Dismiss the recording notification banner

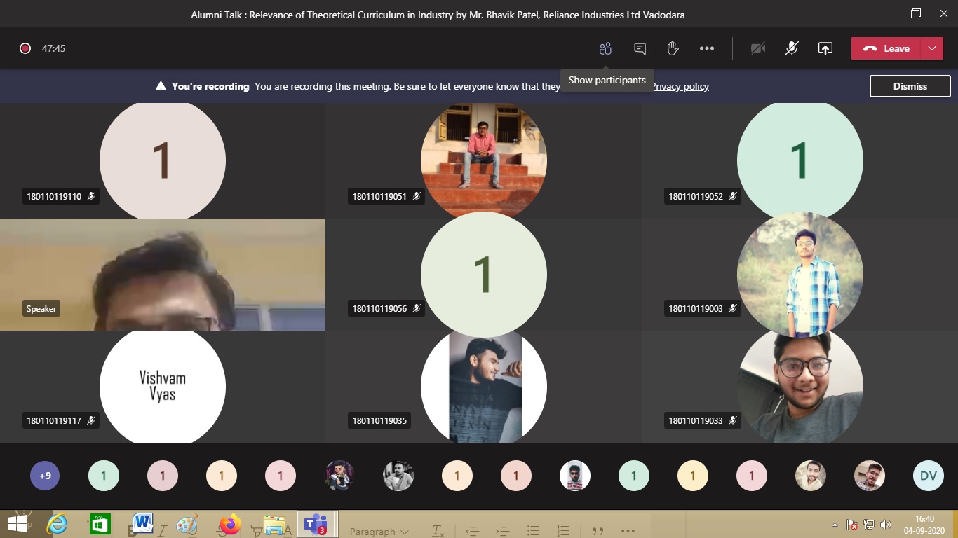910,86
